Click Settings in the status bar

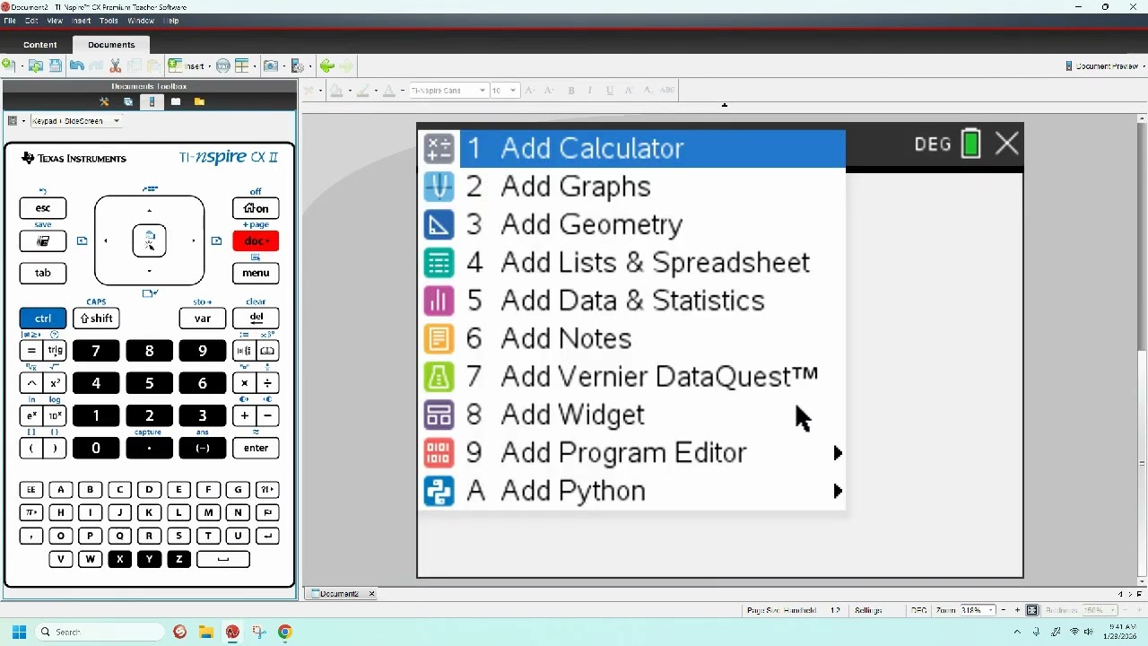(868, 610)
